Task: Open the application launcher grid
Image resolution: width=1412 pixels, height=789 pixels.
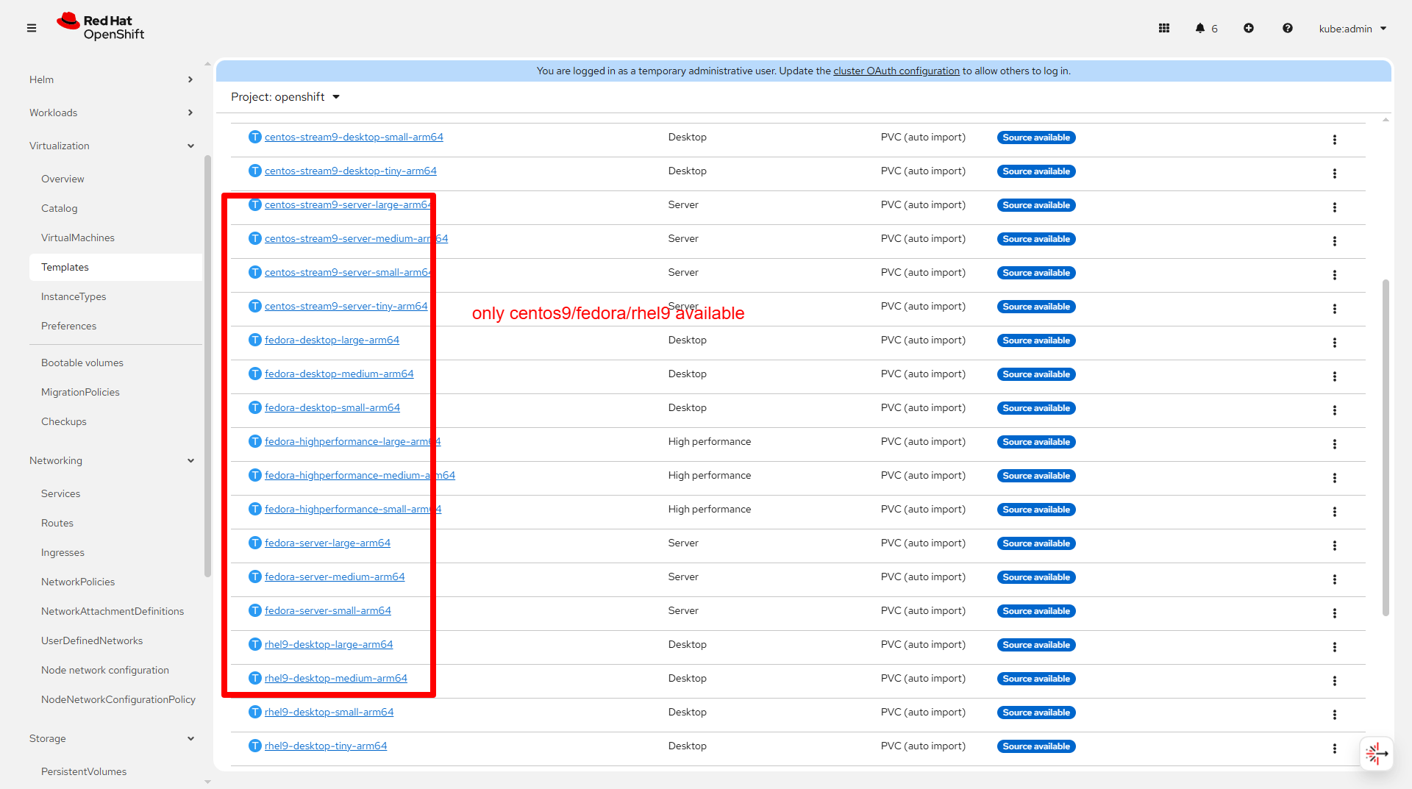Action: click(x=1164, y=28)
